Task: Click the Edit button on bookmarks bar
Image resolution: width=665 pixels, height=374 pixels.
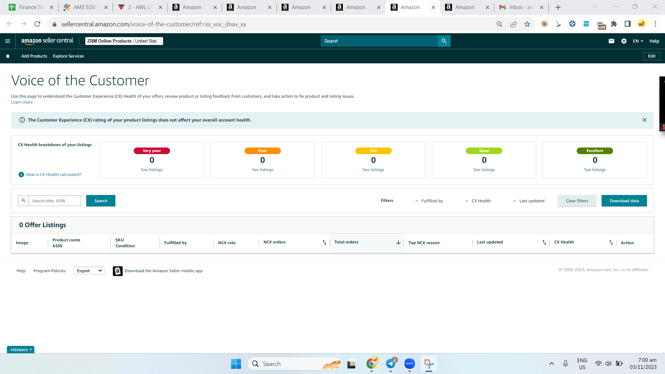Action: coord(651,56)
